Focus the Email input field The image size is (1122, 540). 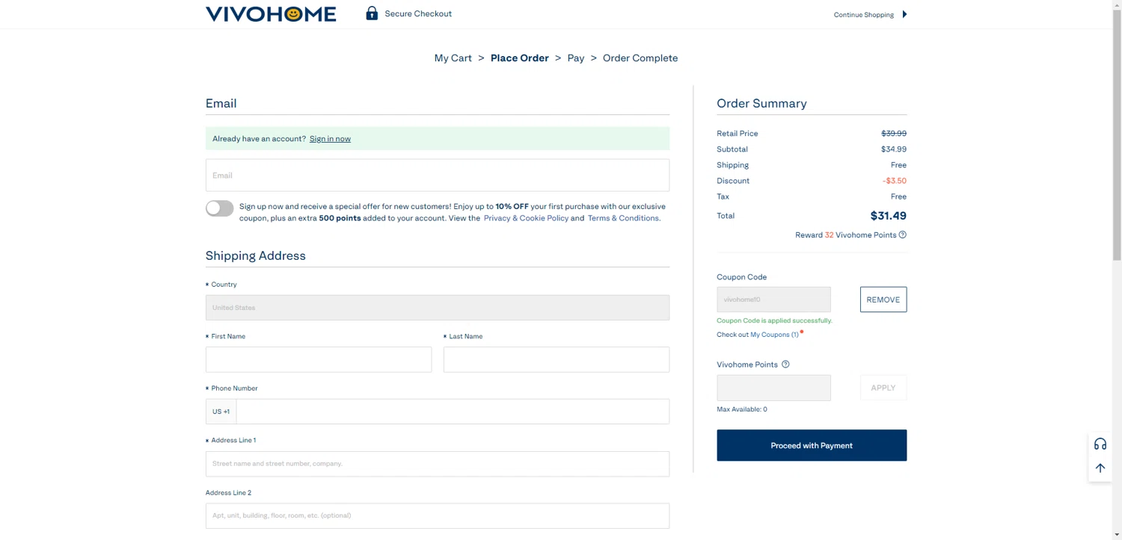[438, 176]
